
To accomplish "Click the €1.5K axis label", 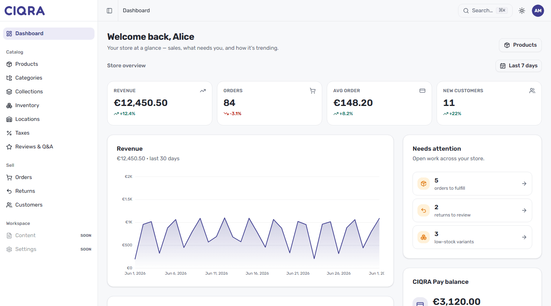I will pyautogui.click(x=127, y=199).
